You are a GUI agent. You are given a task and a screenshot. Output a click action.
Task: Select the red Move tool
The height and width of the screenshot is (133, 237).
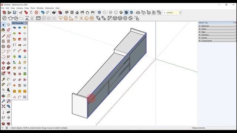tap(3, 63)
